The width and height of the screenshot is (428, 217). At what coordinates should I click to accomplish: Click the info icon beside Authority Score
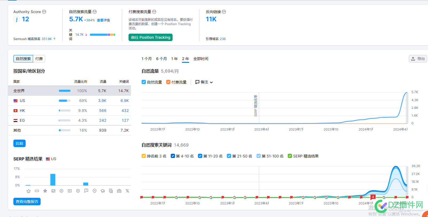pos(44,12)
